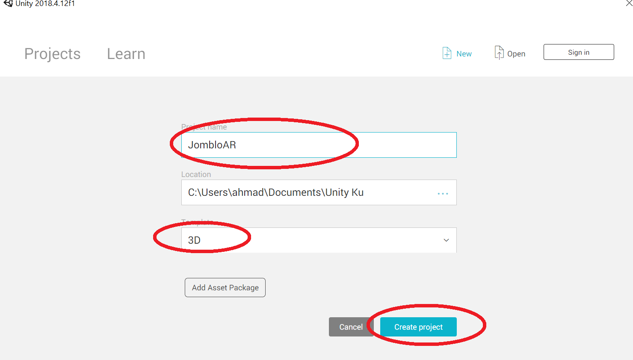Browse location using the three-dot icon
This screenshot has height=360, width=633.
click(x=443, y=194)
